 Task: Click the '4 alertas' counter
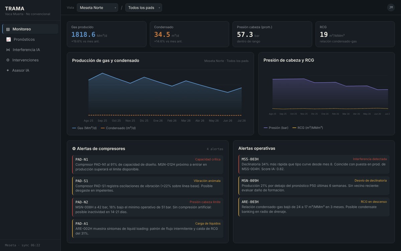(215, 149)
